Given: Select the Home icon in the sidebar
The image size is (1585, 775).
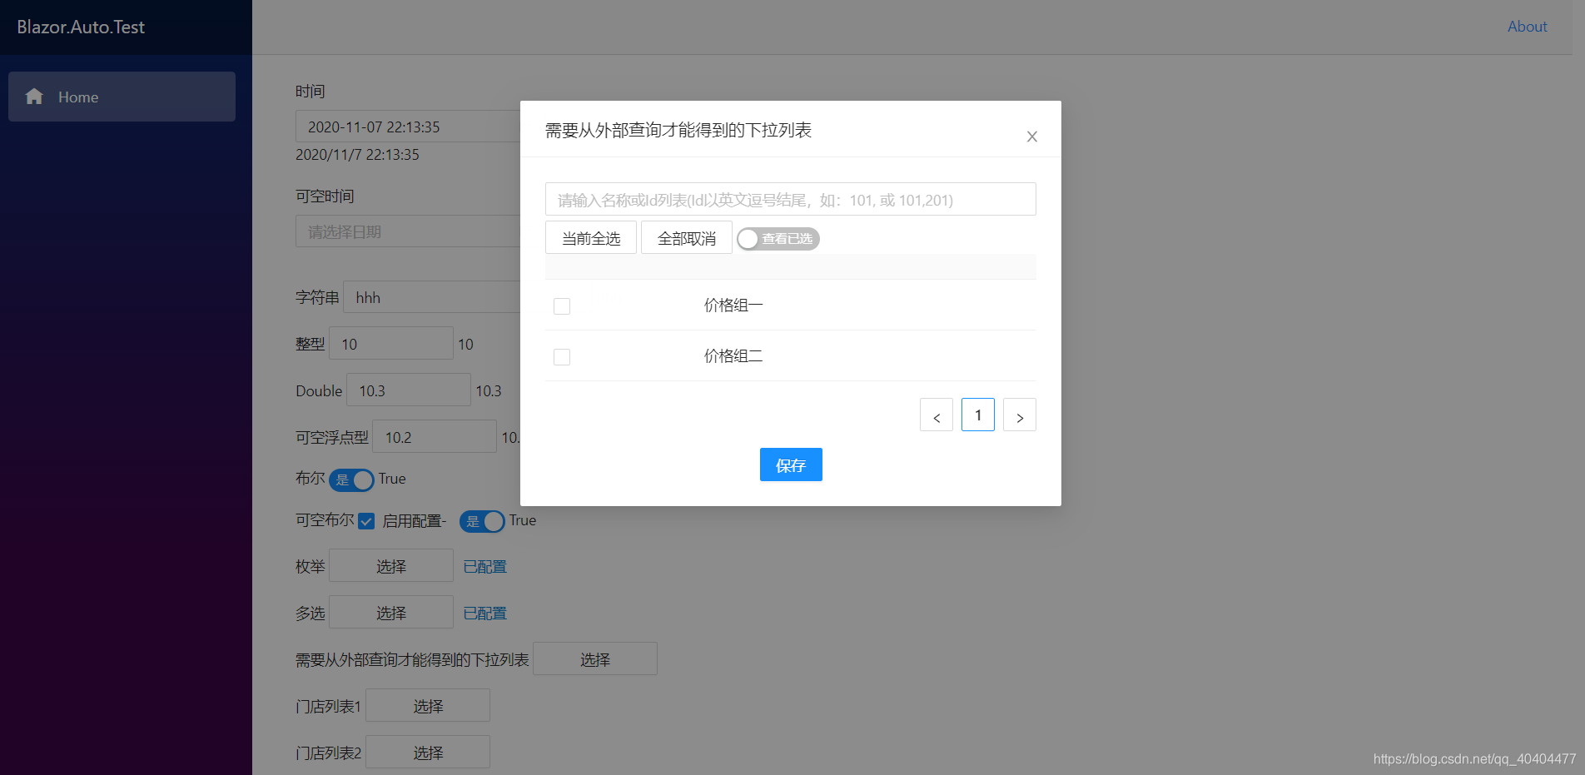Looking at the screenshot, I should [34, 97].
